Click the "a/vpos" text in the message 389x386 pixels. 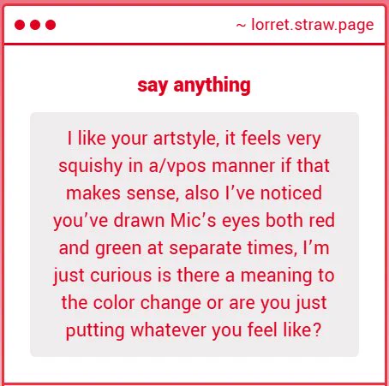click(x=177, y=166)
